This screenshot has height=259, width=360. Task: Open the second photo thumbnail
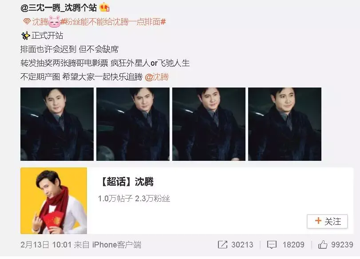coord(133,124)
